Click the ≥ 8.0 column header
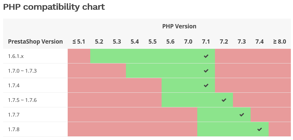The height and width of the screenshot is (140, 293). tap(279, 41)
